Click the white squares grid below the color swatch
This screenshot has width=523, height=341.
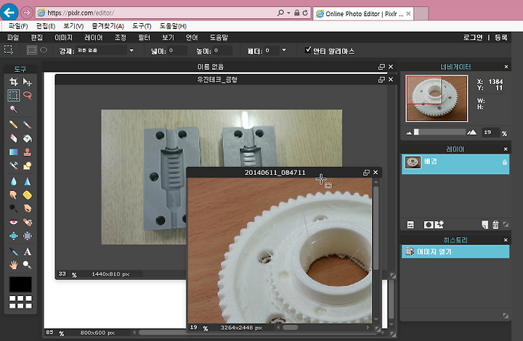[x=20, y=302]
